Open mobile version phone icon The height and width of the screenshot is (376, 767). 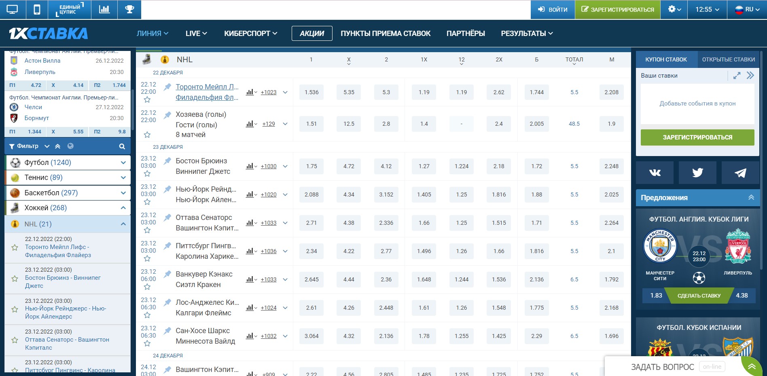click(37, 9)
